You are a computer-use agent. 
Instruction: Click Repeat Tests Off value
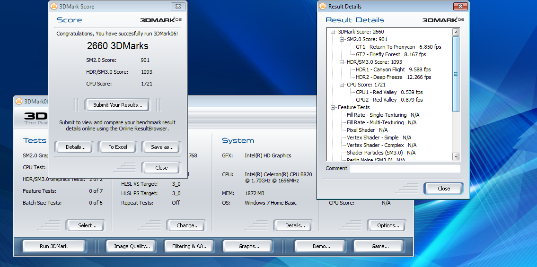coord(176,203)
